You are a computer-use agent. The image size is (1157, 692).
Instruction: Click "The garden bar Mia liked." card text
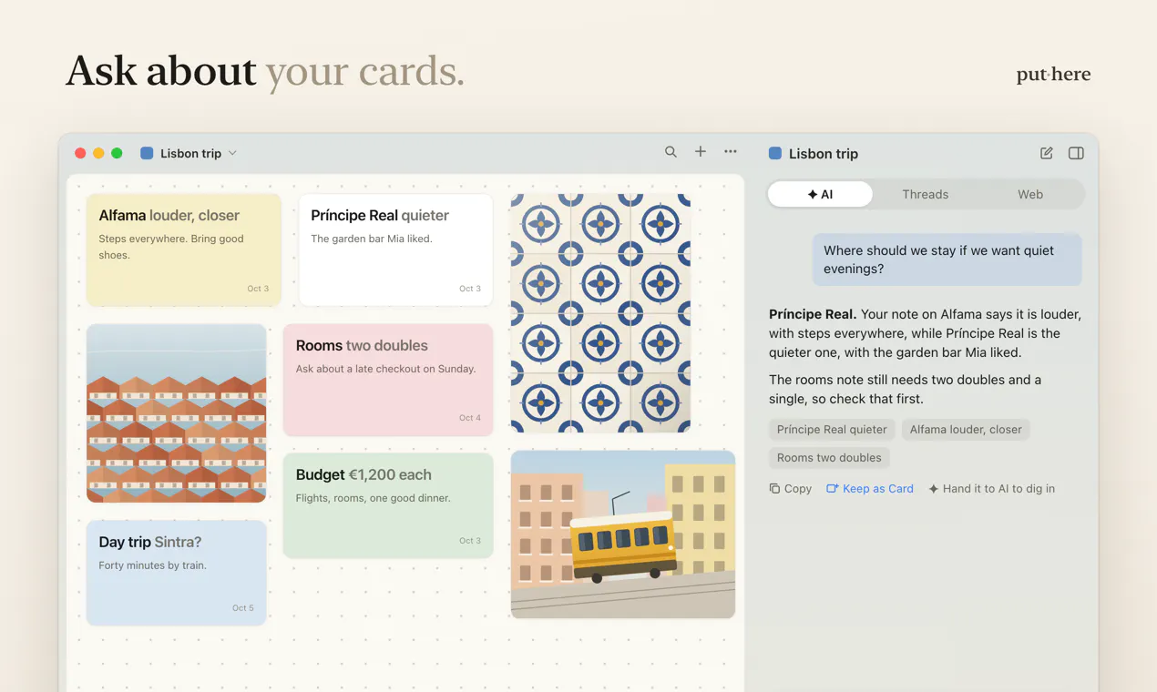tap(372, 239)
